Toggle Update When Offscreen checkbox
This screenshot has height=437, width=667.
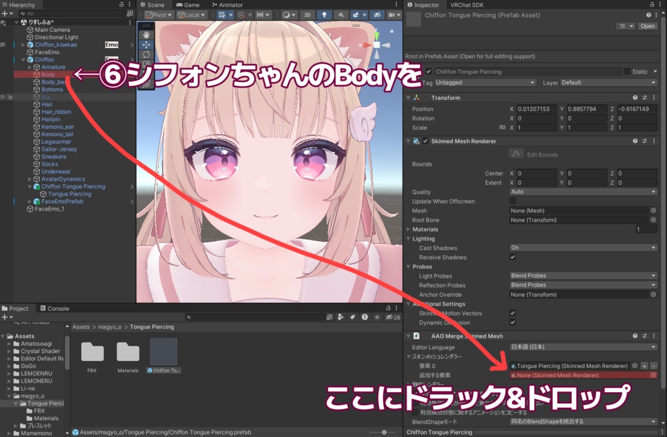click(x=513, y=202)
